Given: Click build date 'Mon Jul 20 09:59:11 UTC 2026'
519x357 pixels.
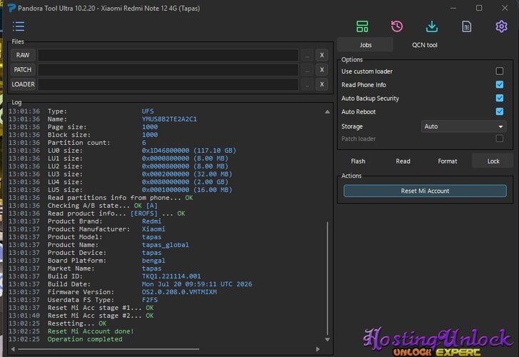Looking at the screenshot, I should tap(197, 284).
